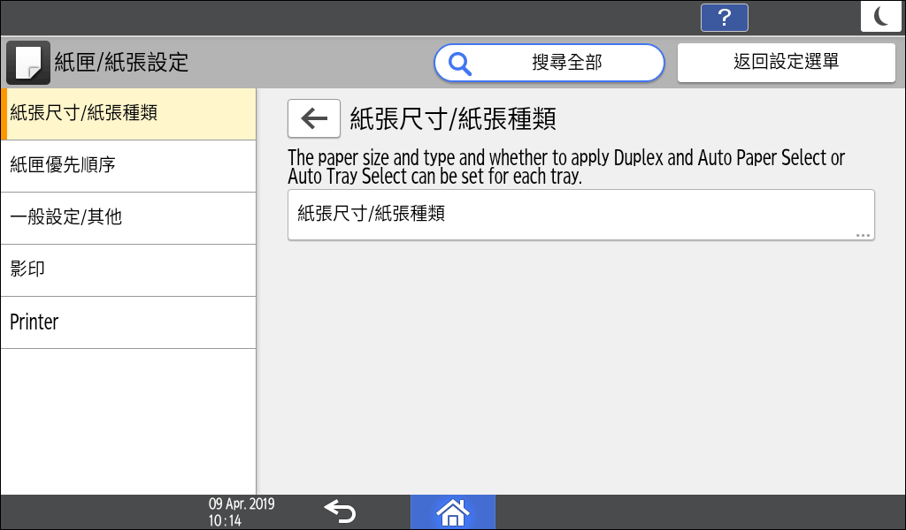Choose 影印 in the left sidebar
This screenshot has height=530, width=906.
pos(128,270)
